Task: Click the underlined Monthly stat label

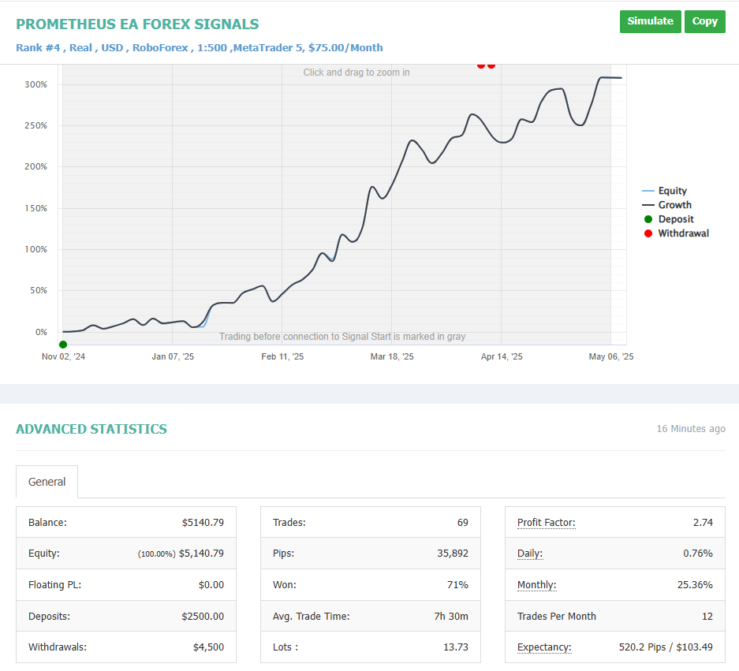Action: click(x=536, y=585)
